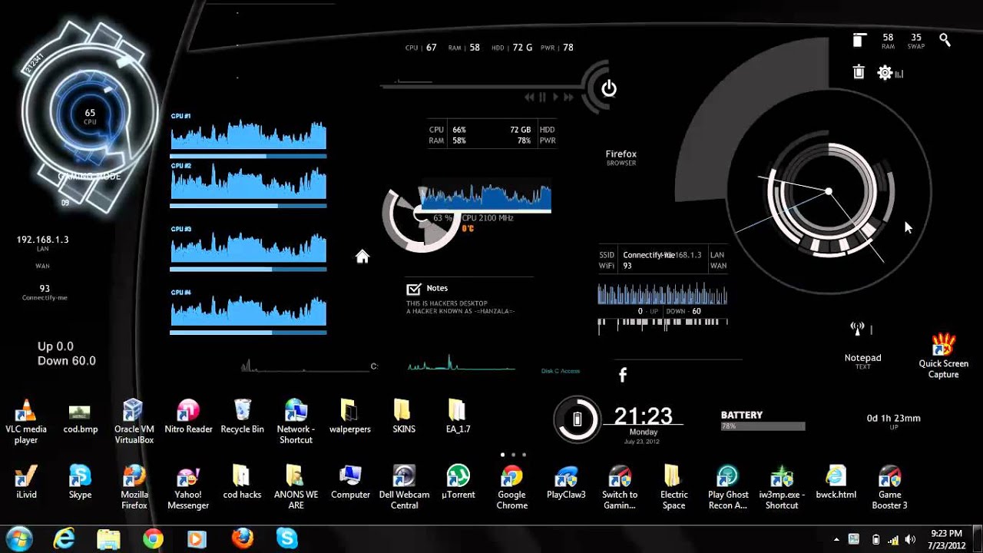Click the 21:23 clock display
The width and height of the screenshot is (983, 553).
pos(643,416)
